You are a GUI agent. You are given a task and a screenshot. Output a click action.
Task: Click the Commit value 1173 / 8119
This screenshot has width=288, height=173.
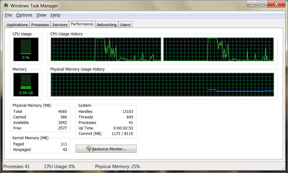click(122, 133)
